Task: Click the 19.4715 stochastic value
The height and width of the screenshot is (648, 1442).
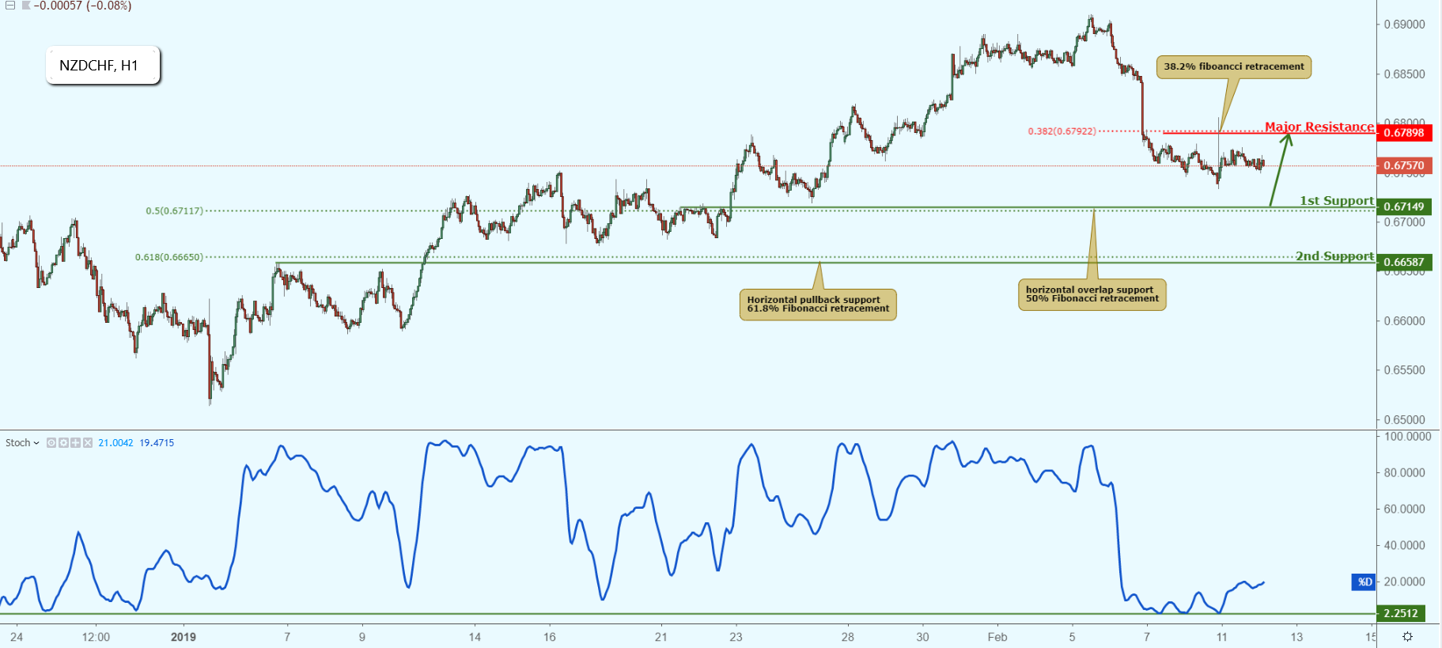Action: click(x=157, y=443)
